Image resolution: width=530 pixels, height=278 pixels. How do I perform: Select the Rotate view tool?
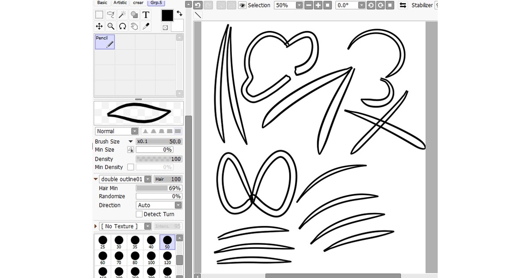[122, 26]
